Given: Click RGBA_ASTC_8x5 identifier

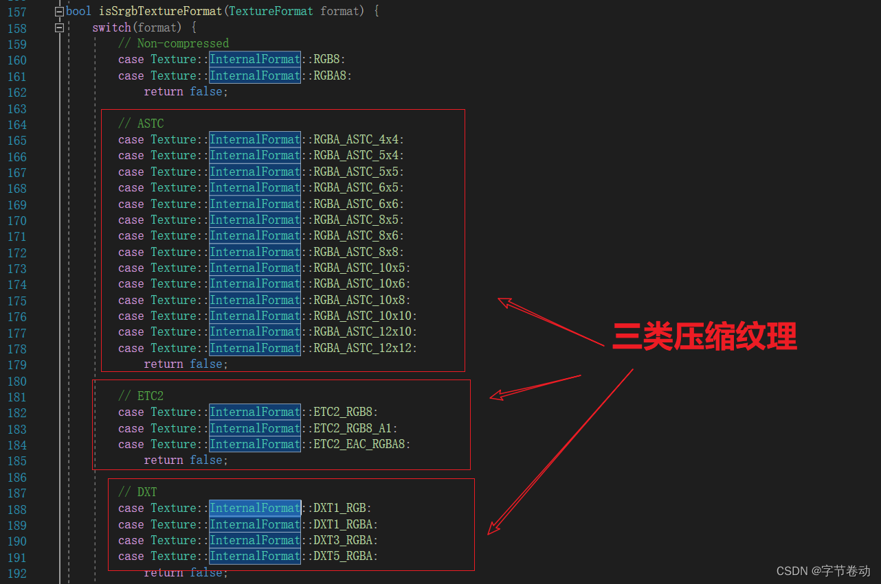Looking at the screenshot, I should click(x=356, y=220).
